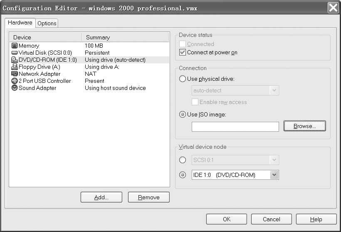
Task: Switch to the Options tab
Action: click(47, 24)
